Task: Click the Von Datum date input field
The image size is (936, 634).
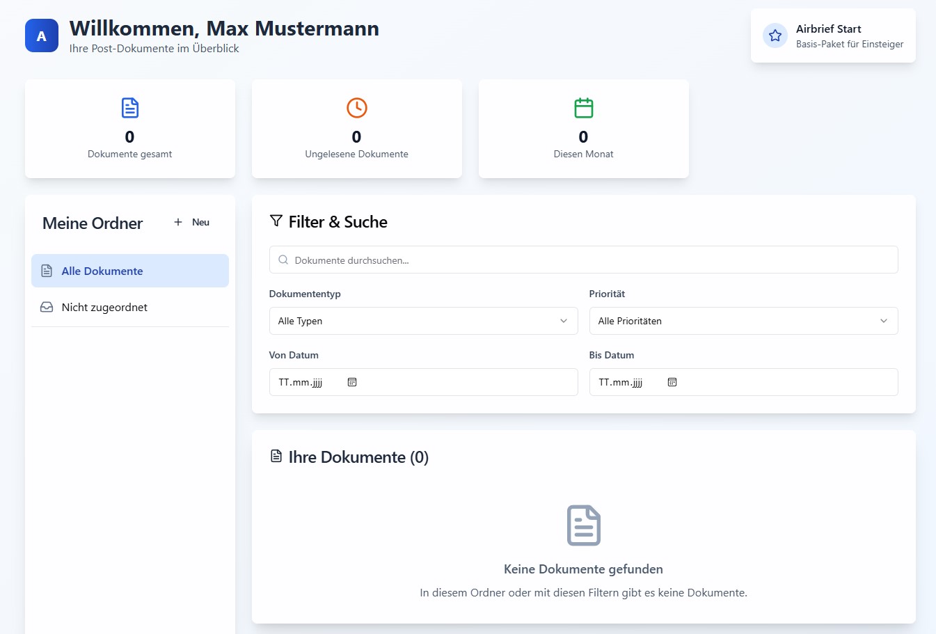Action: tap(423, 381)
